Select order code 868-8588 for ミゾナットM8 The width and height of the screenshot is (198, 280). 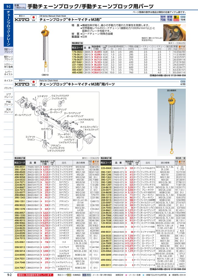tap(106, 227)
